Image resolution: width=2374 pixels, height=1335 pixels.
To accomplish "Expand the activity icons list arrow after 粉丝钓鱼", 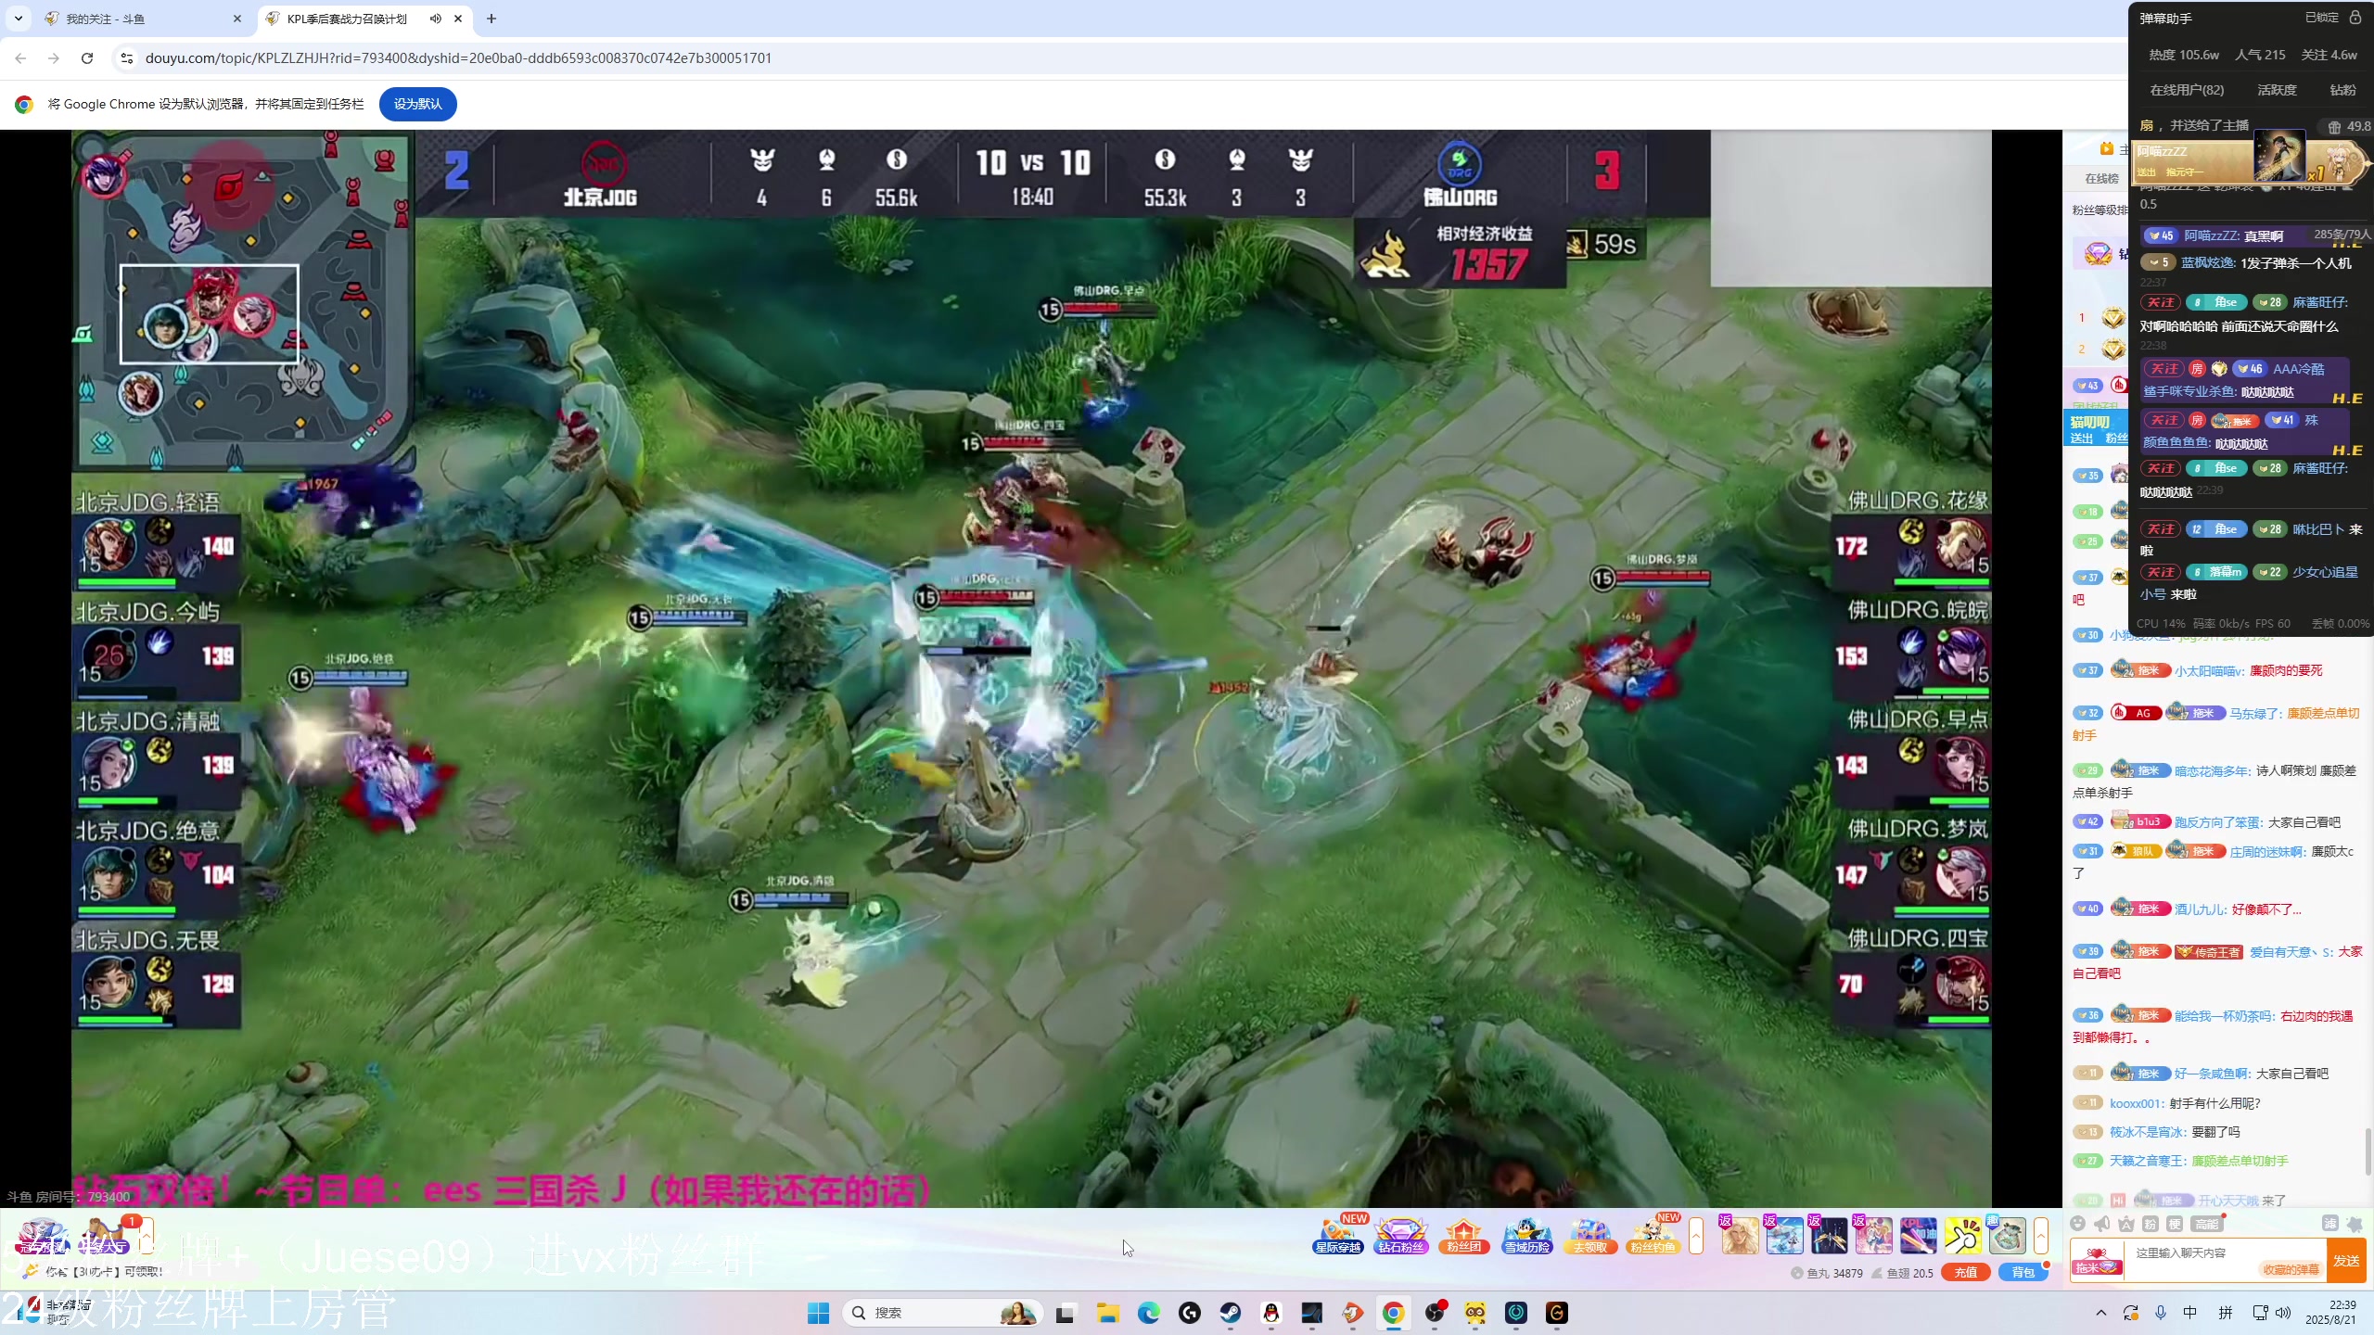I will point(1696,1236).
